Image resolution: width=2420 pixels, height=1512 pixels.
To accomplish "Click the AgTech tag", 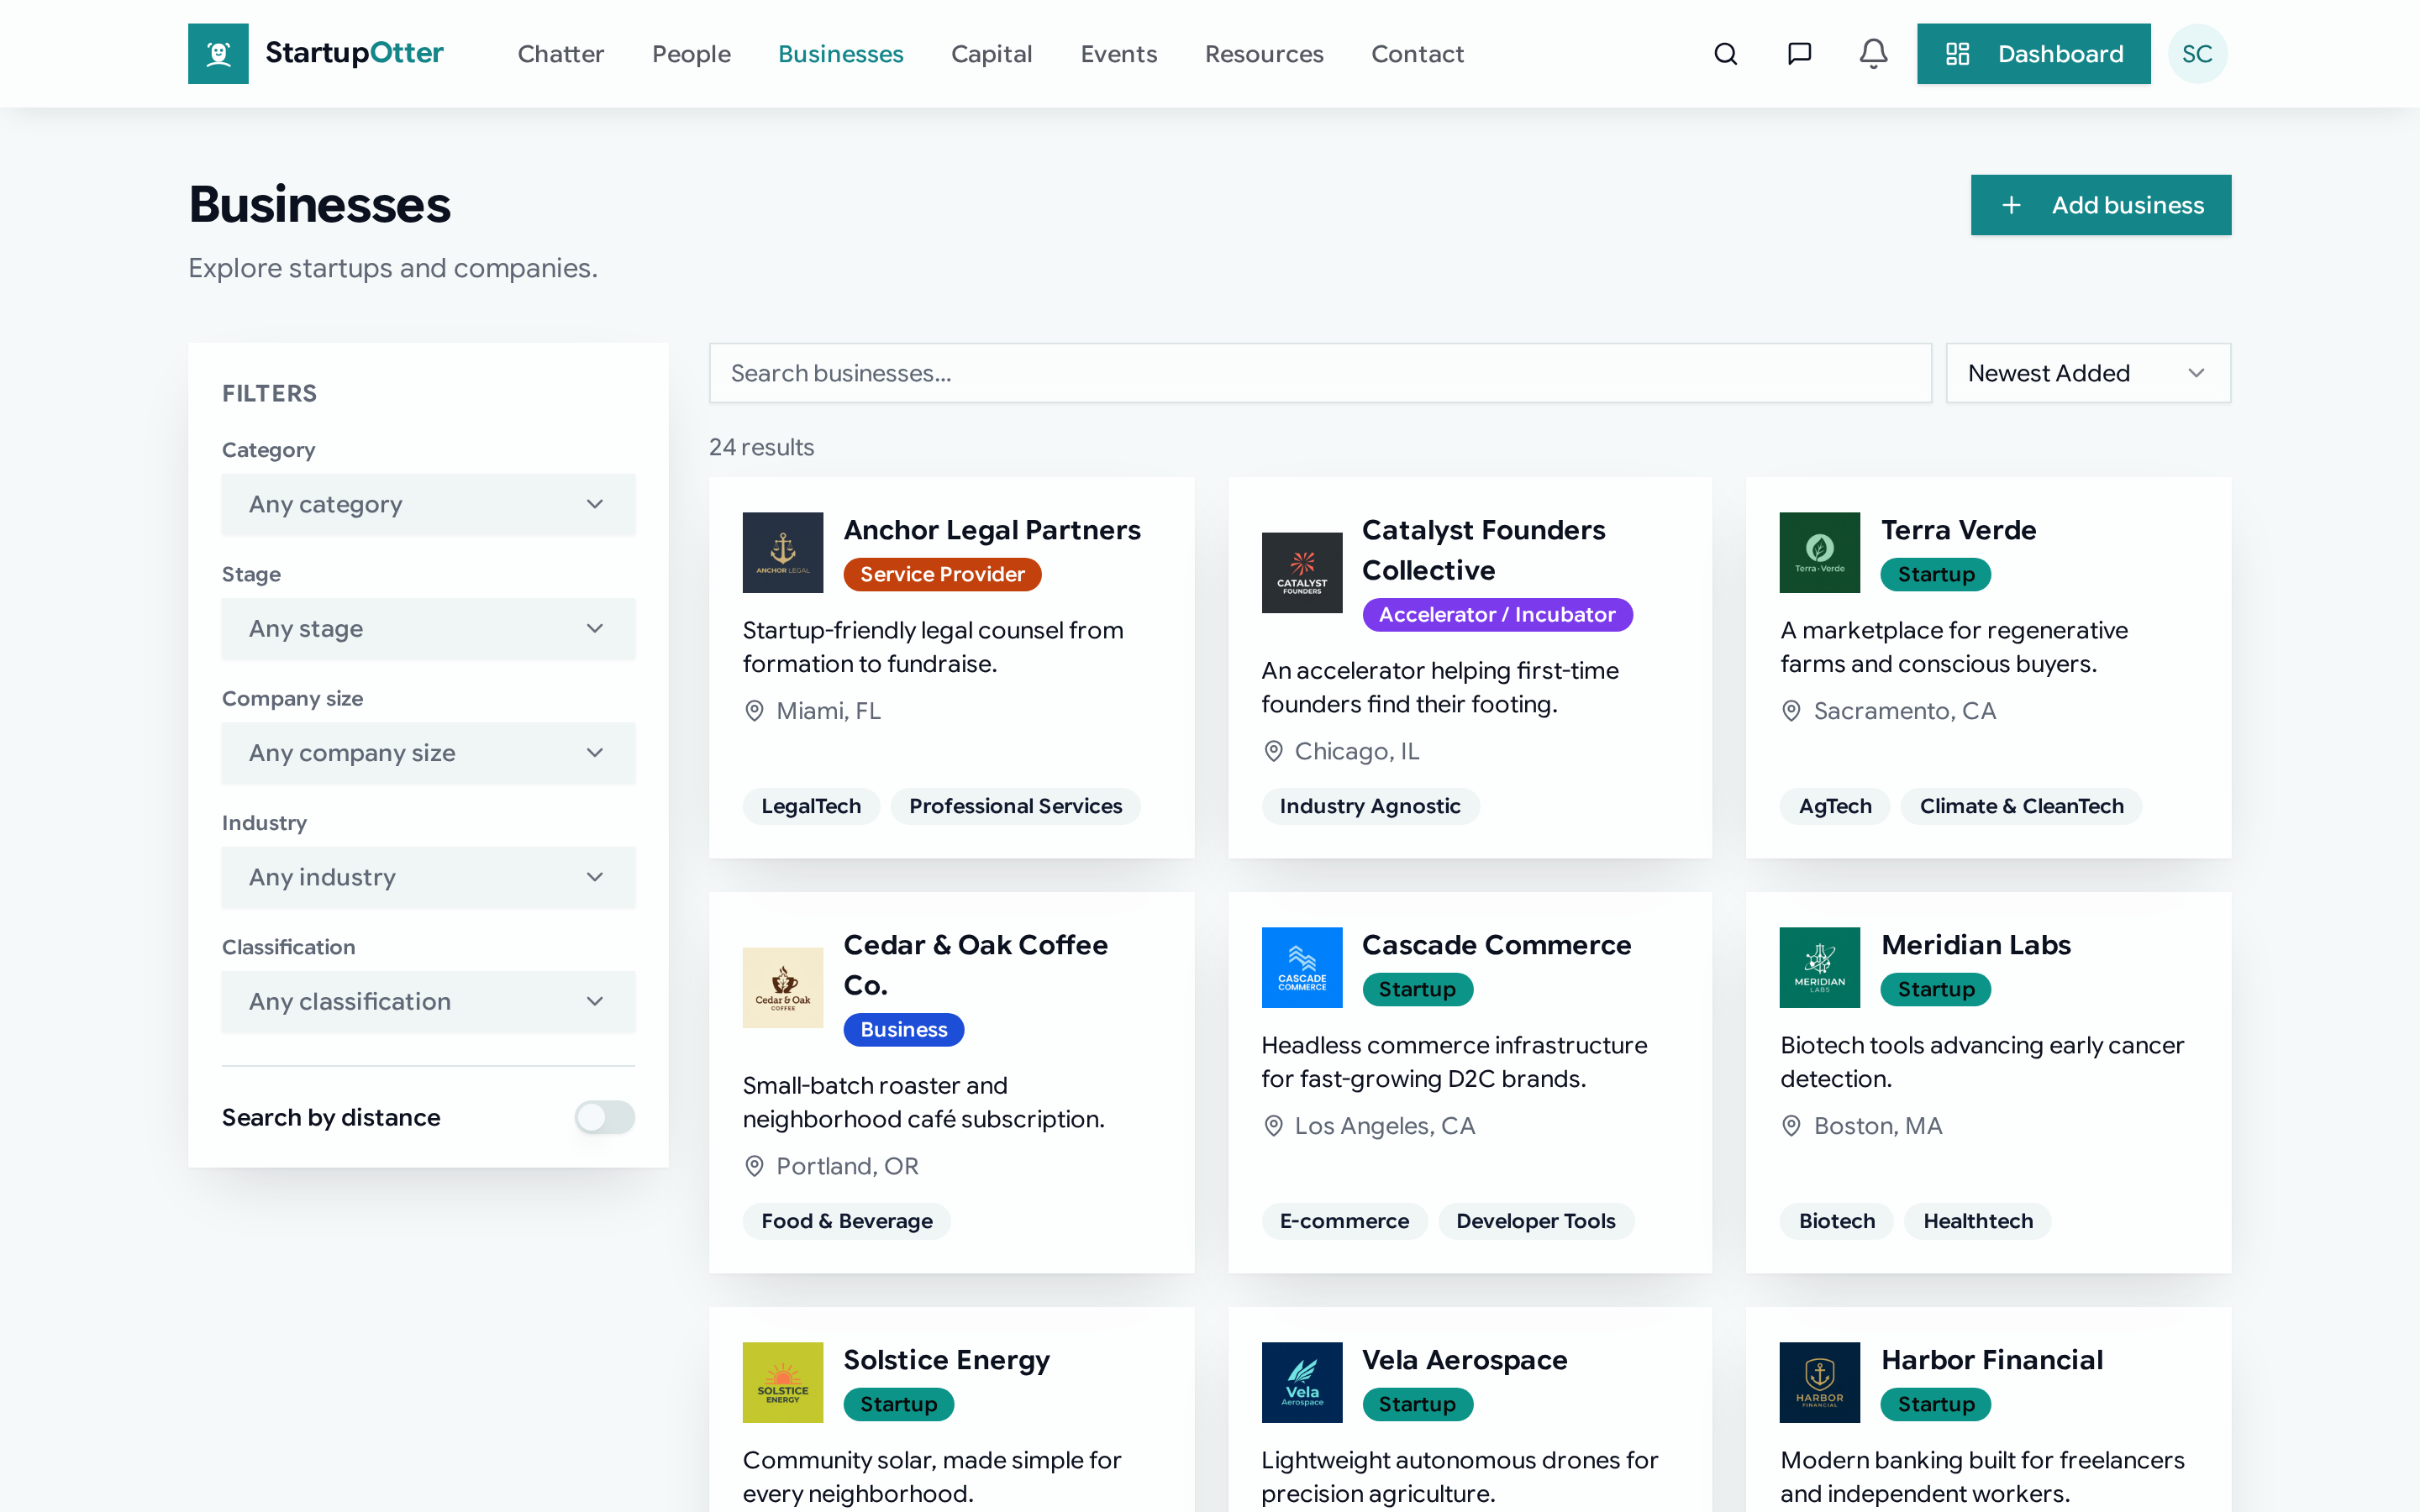I will 1835,806.
